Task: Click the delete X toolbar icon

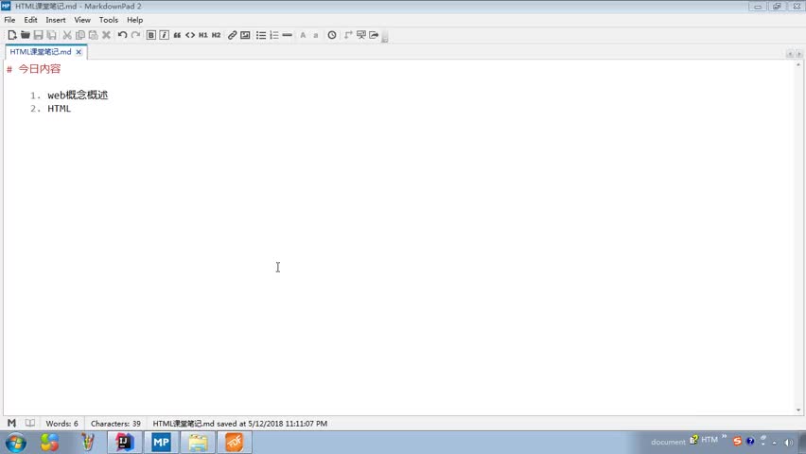Action: click(106, 35)
